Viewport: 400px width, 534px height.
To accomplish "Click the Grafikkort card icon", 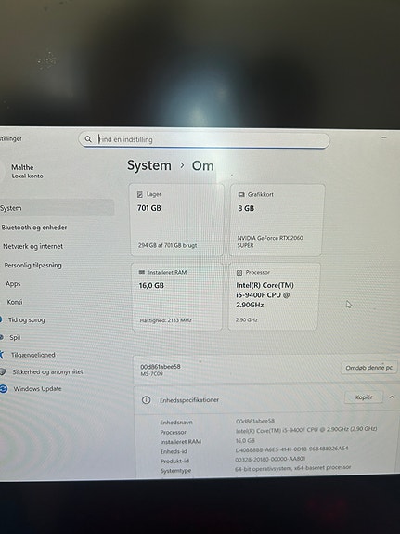I will 241,194.
